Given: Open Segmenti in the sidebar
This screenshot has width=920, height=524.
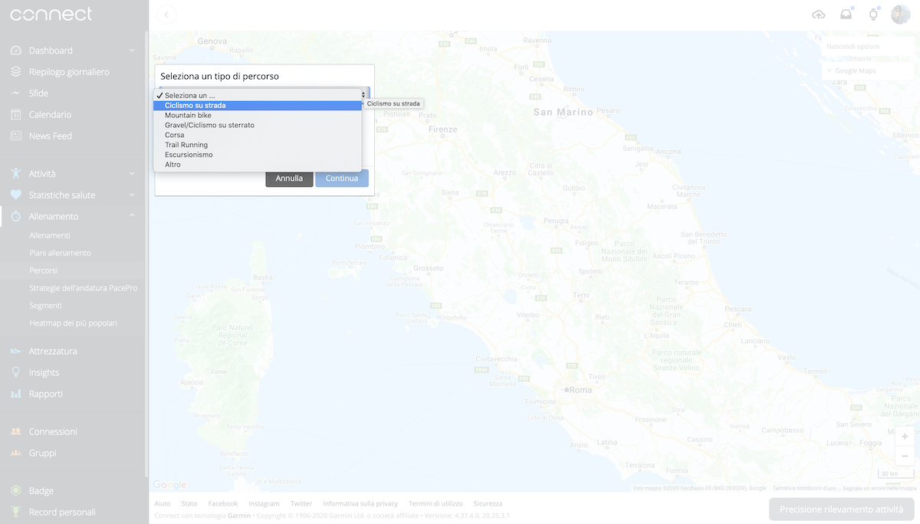Looking at the screenshot, I should coord(45,306).
